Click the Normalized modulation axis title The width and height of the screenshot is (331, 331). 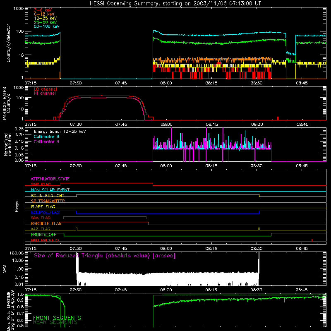coord(8,144)
